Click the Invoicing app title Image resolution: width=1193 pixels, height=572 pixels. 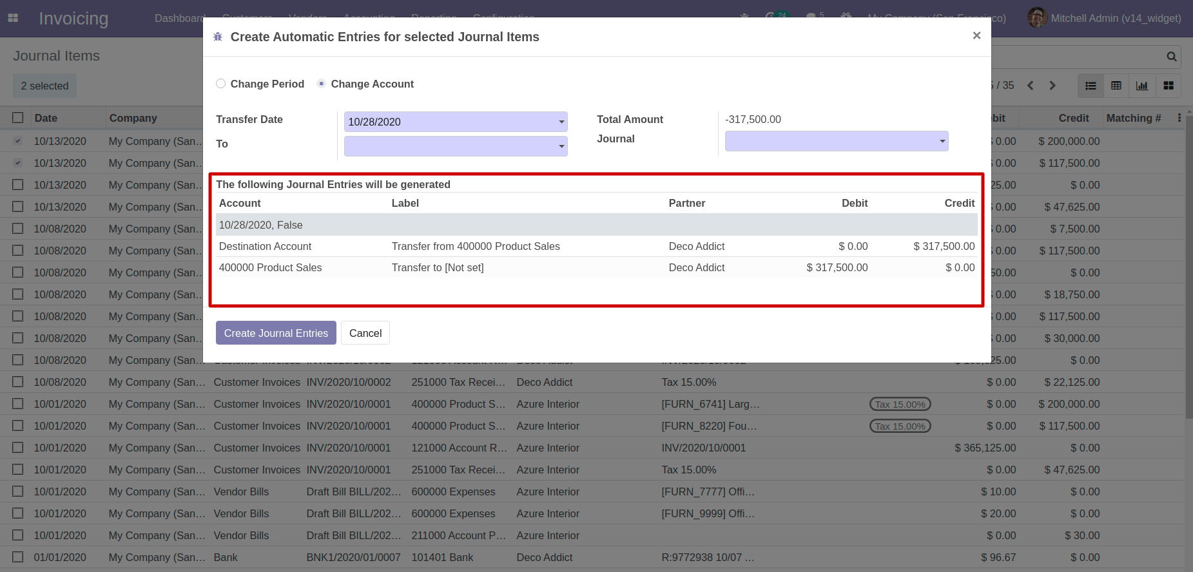coord(73,18)
